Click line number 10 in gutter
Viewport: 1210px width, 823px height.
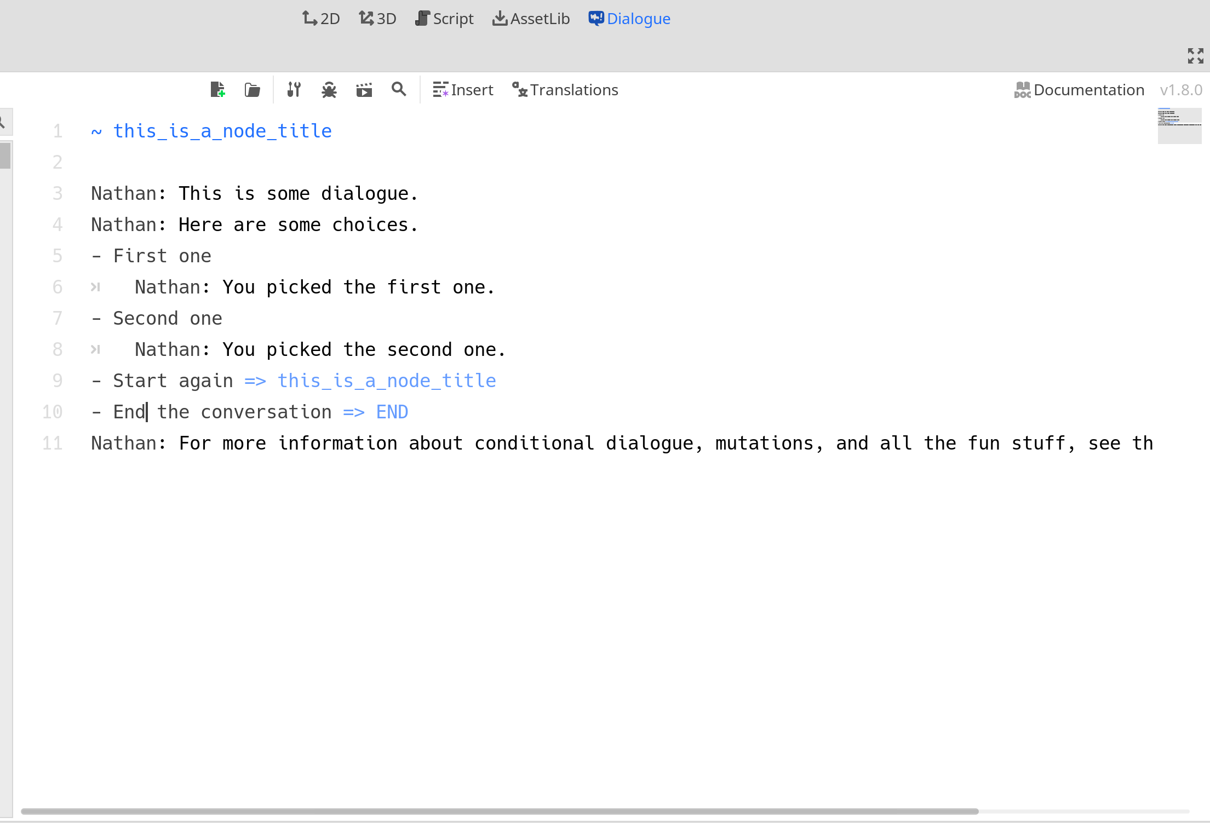pos(53,412)
